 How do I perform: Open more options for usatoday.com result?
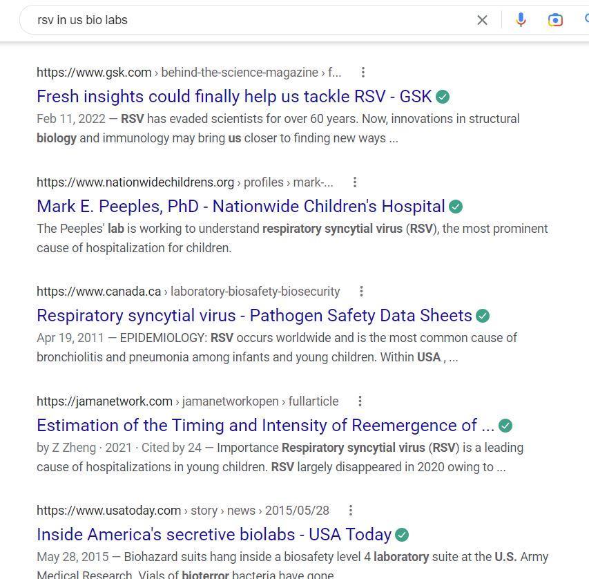click(351, 511)
